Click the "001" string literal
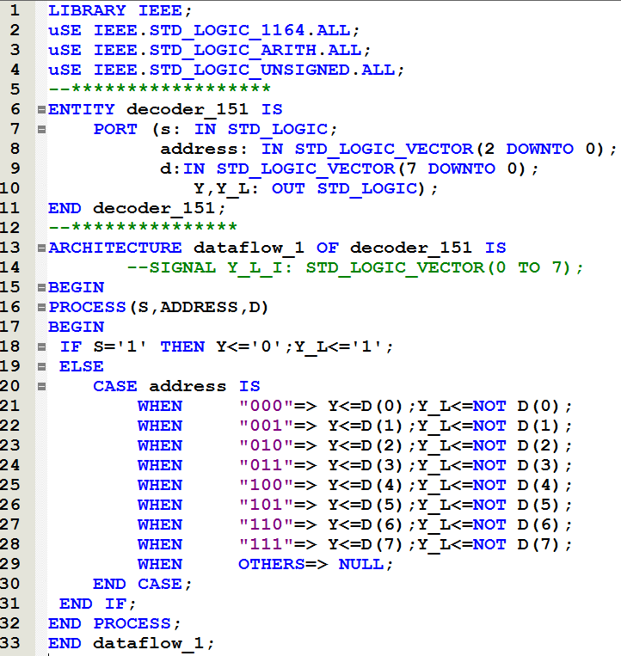This screenshot has width=621, height=656. (x=266, y=426)
